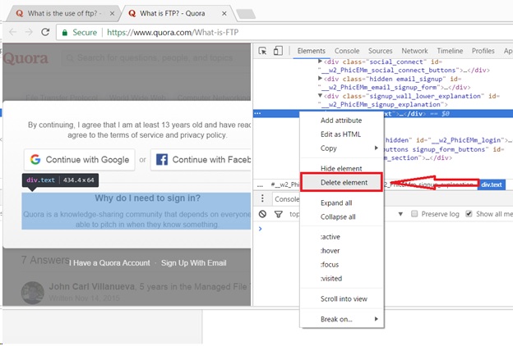The image size is (513, 346).
Task: Click the Google logo on the Continue button
Action: [x=35, y=159]
